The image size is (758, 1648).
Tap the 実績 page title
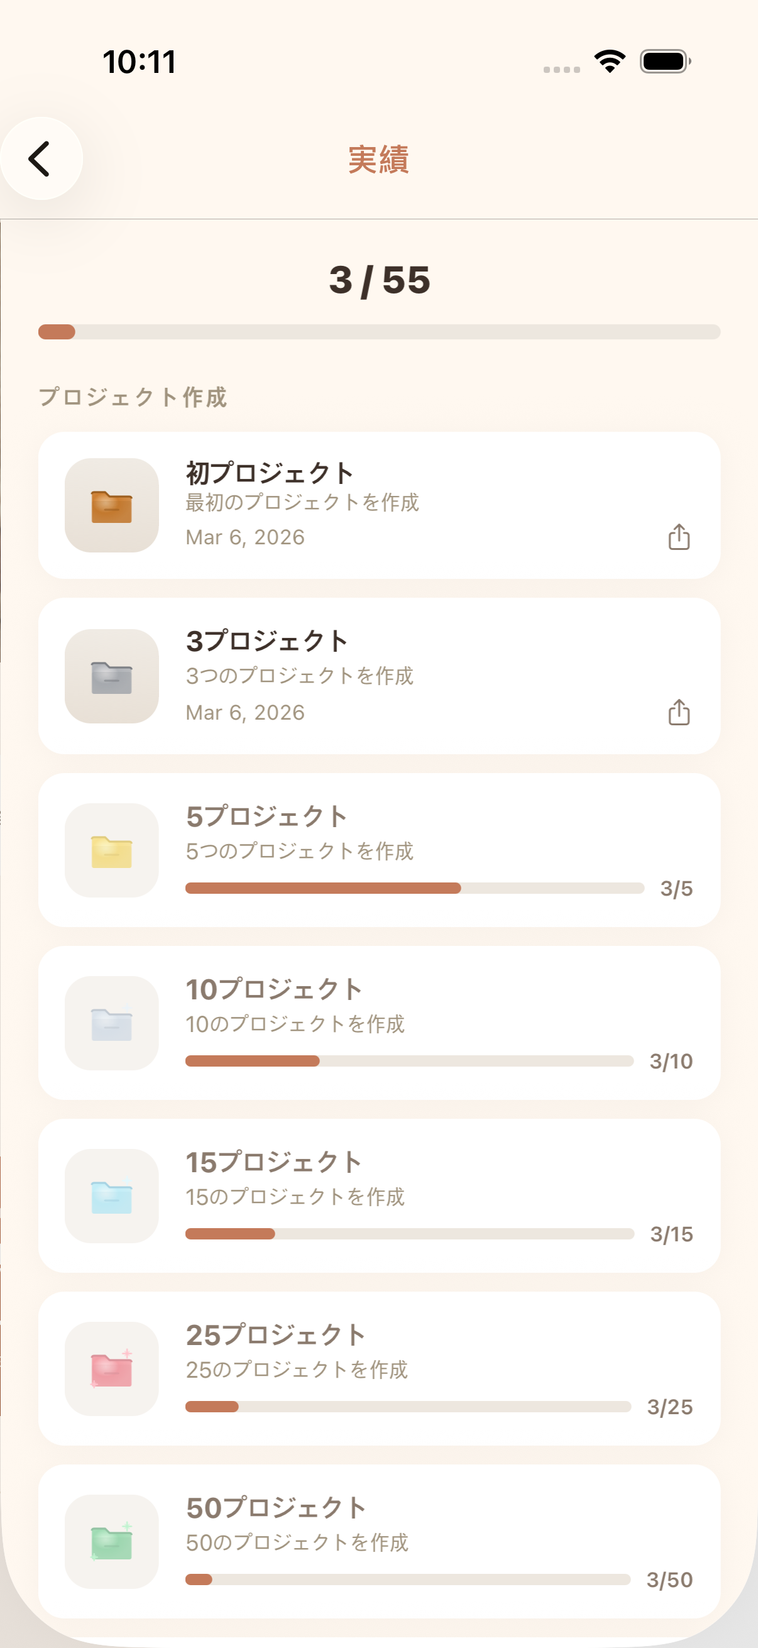(x=378, y=158)
